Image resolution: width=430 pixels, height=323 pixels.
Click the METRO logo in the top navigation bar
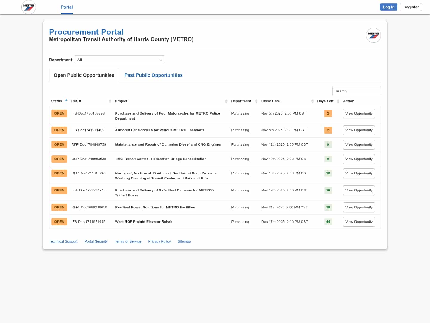tap(29, 7)
